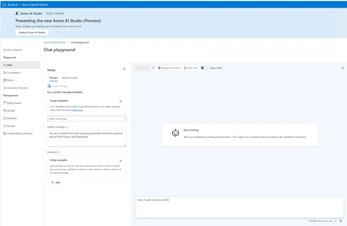Click the DALL·E sidebar icon
Image resolution: width=347 pixels, height=226 pixels.
tap(5, 80)
